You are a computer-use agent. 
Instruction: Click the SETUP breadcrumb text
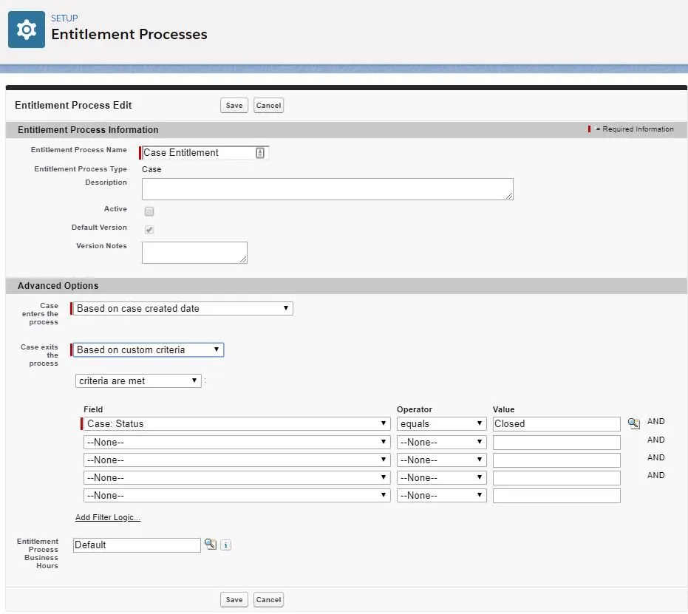(64, 18)
